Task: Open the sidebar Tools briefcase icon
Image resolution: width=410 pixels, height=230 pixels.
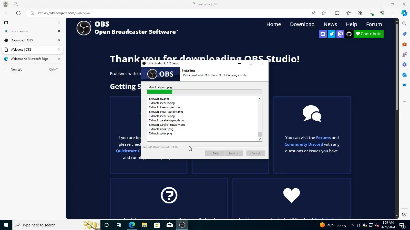Action: click(x=404, y=44)
